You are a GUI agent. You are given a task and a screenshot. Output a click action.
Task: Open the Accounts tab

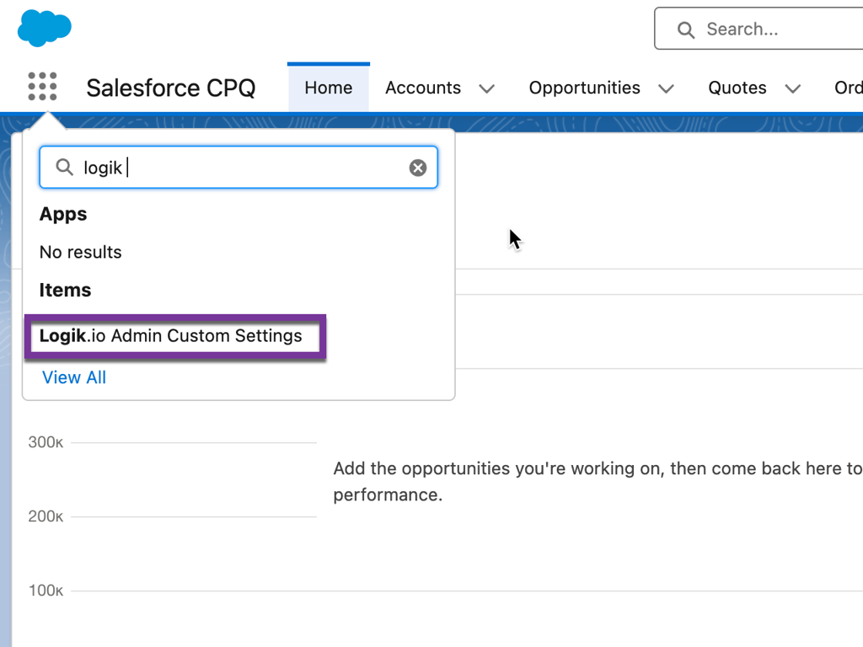(423, 88)
